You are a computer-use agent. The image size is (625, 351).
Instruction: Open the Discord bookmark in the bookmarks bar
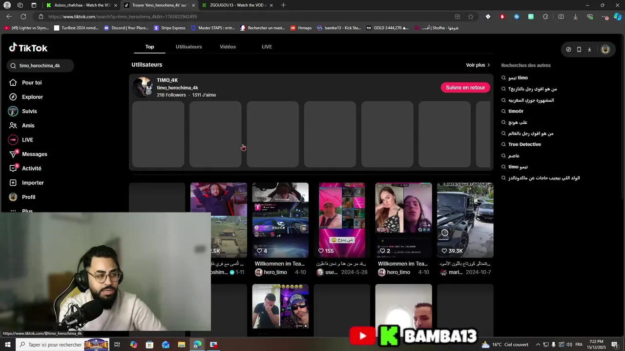click(x=126, y=28)
